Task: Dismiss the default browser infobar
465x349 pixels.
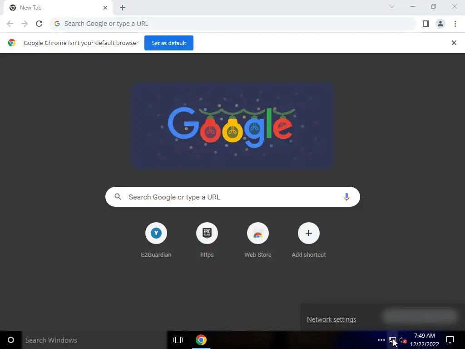Action: click(x=454, y=43)
